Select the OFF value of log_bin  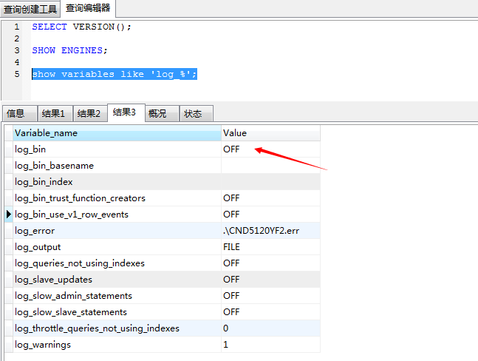(x=270, y=149)
